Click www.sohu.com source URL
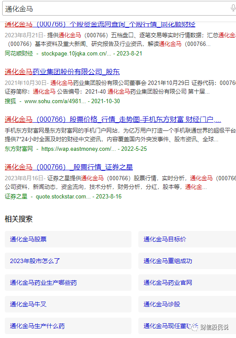Viewport: 236px width, 338px height. tap(55, 101)
